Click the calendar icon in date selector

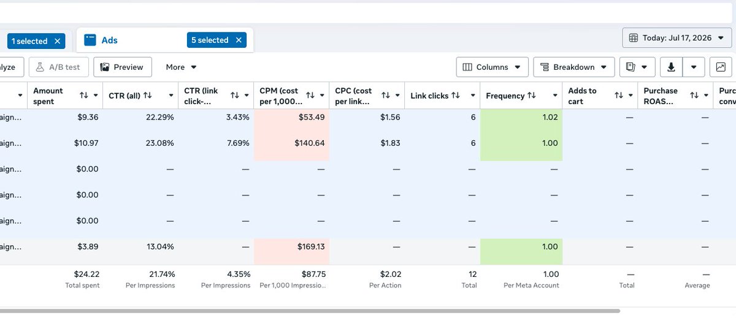pos(634,38)
